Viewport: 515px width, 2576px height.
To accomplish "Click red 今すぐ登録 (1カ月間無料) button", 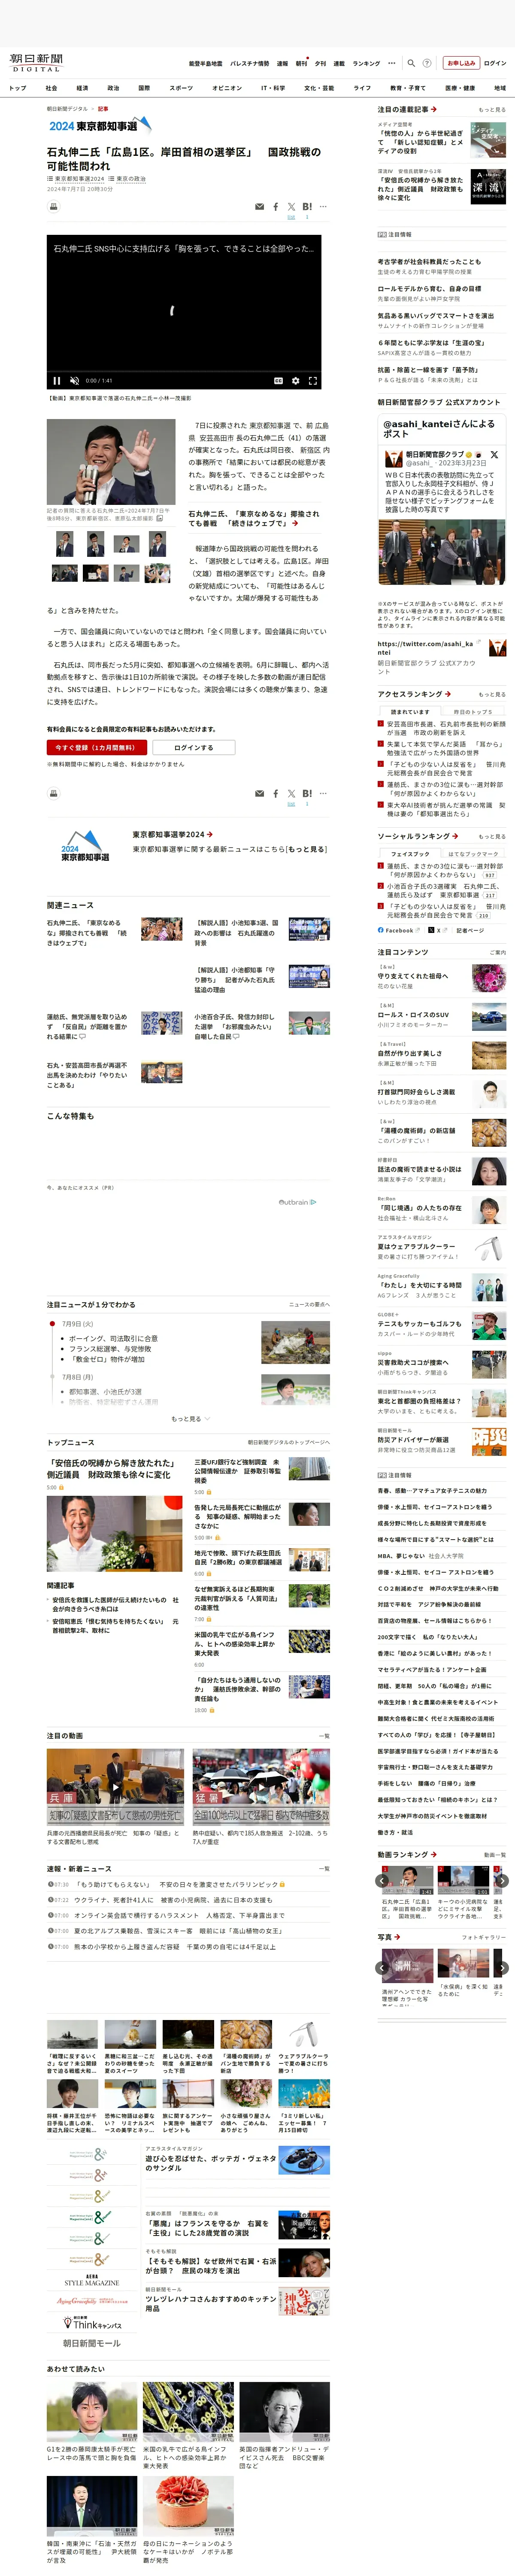I will click(97, 747).
